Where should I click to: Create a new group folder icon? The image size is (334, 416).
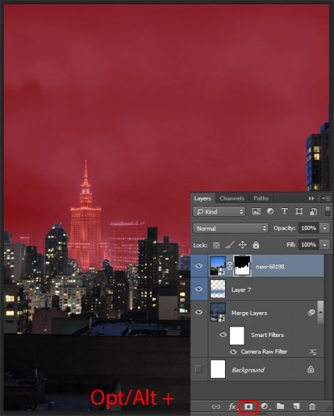[281, 406]
